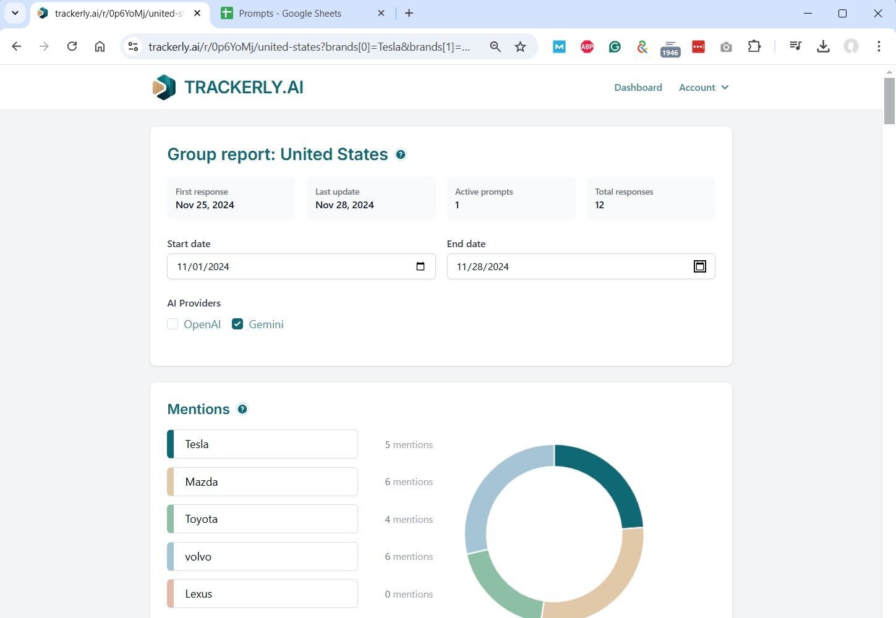Viewport: 896px width, 618px height.
Task: Click the Adblock Plus extension icon
Action: (x=586, y=46)
